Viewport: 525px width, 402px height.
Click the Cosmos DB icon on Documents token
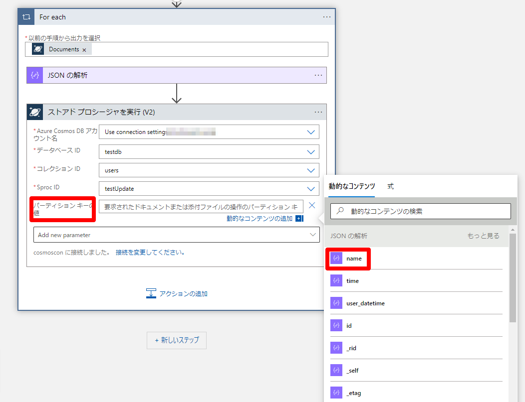pyautogui.click(x=38, y=49)
